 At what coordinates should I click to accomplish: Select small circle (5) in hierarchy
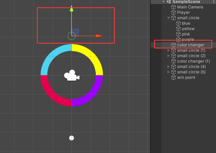click(x=191, y=72)
